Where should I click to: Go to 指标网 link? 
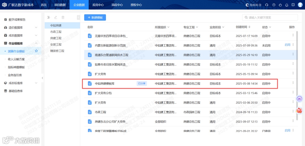coord(253,5)
